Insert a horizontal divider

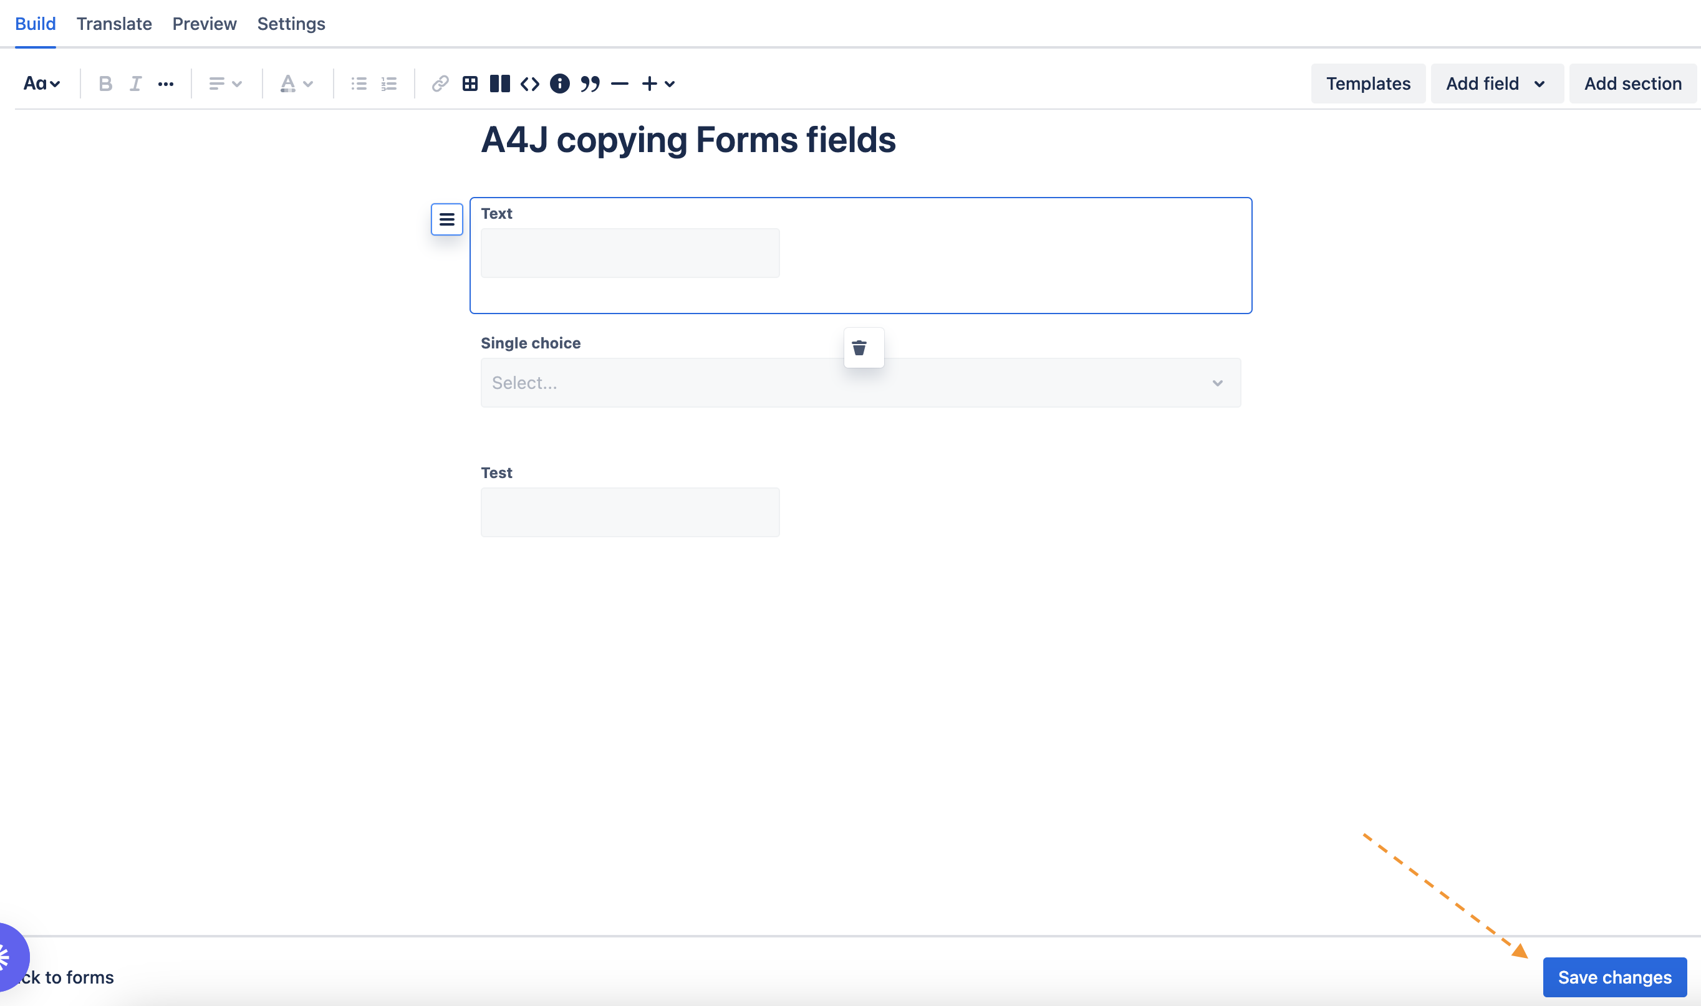(x=620, y=83)
